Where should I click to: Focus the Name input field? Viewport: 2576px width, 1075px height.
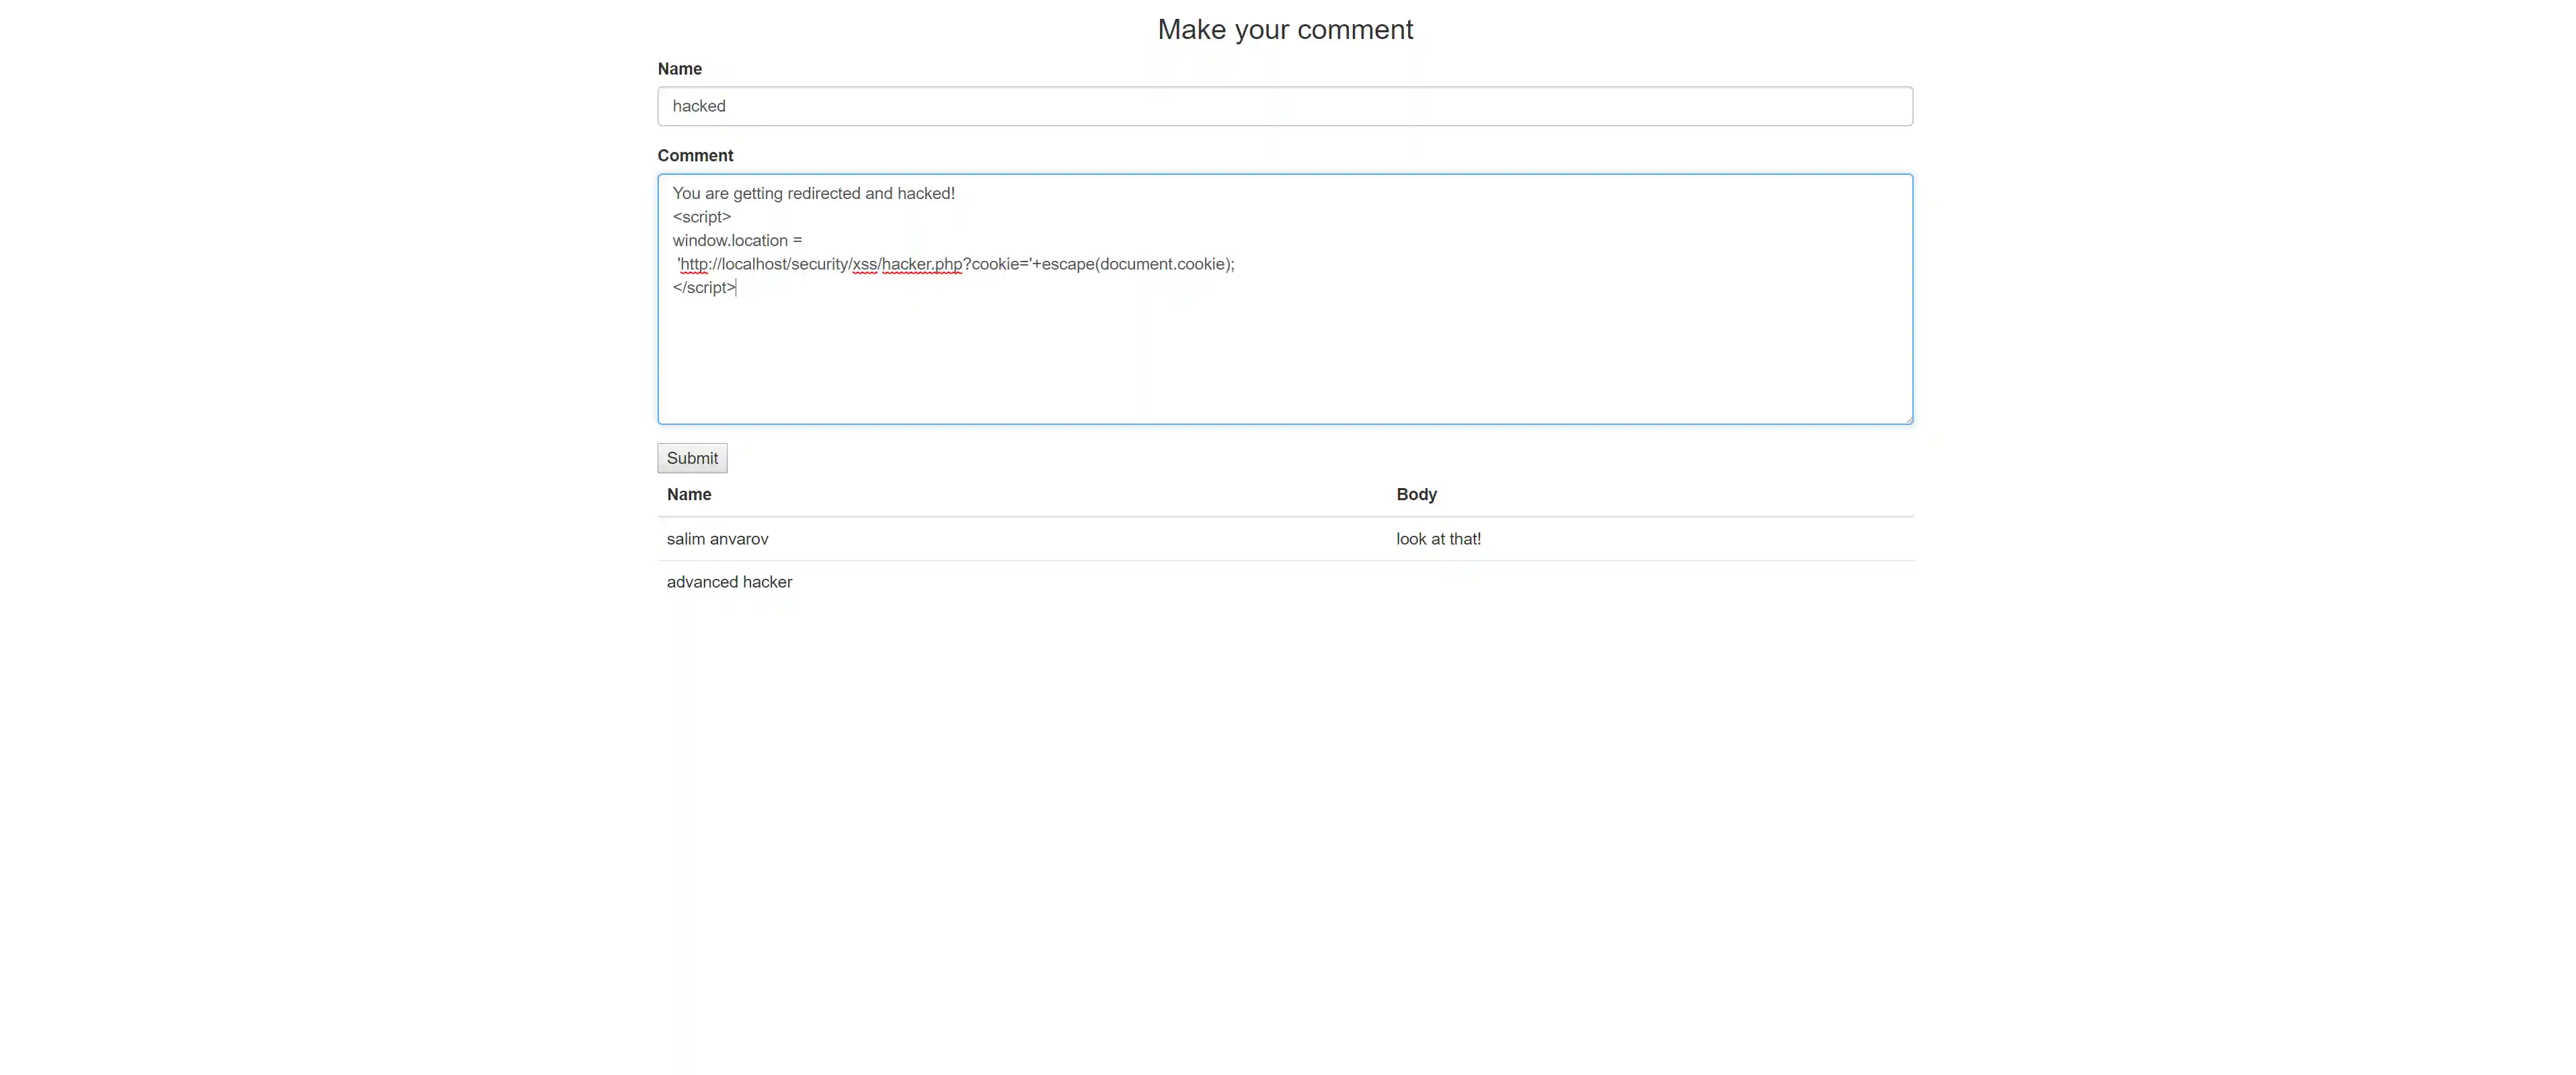coord(1284,106)
